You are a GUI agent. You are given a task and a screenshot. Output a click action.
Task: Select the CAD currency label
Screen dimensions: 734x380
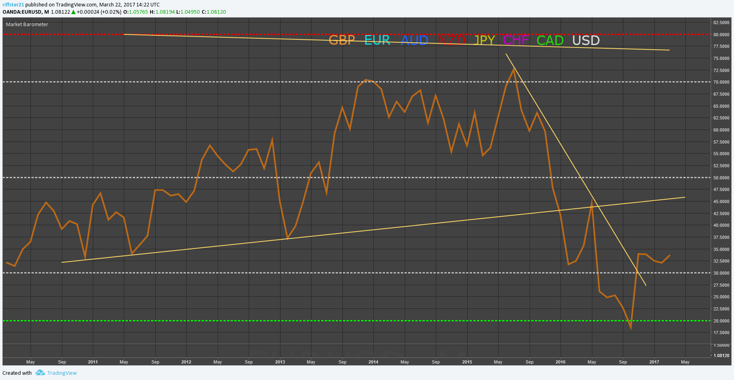pos(550,40)
